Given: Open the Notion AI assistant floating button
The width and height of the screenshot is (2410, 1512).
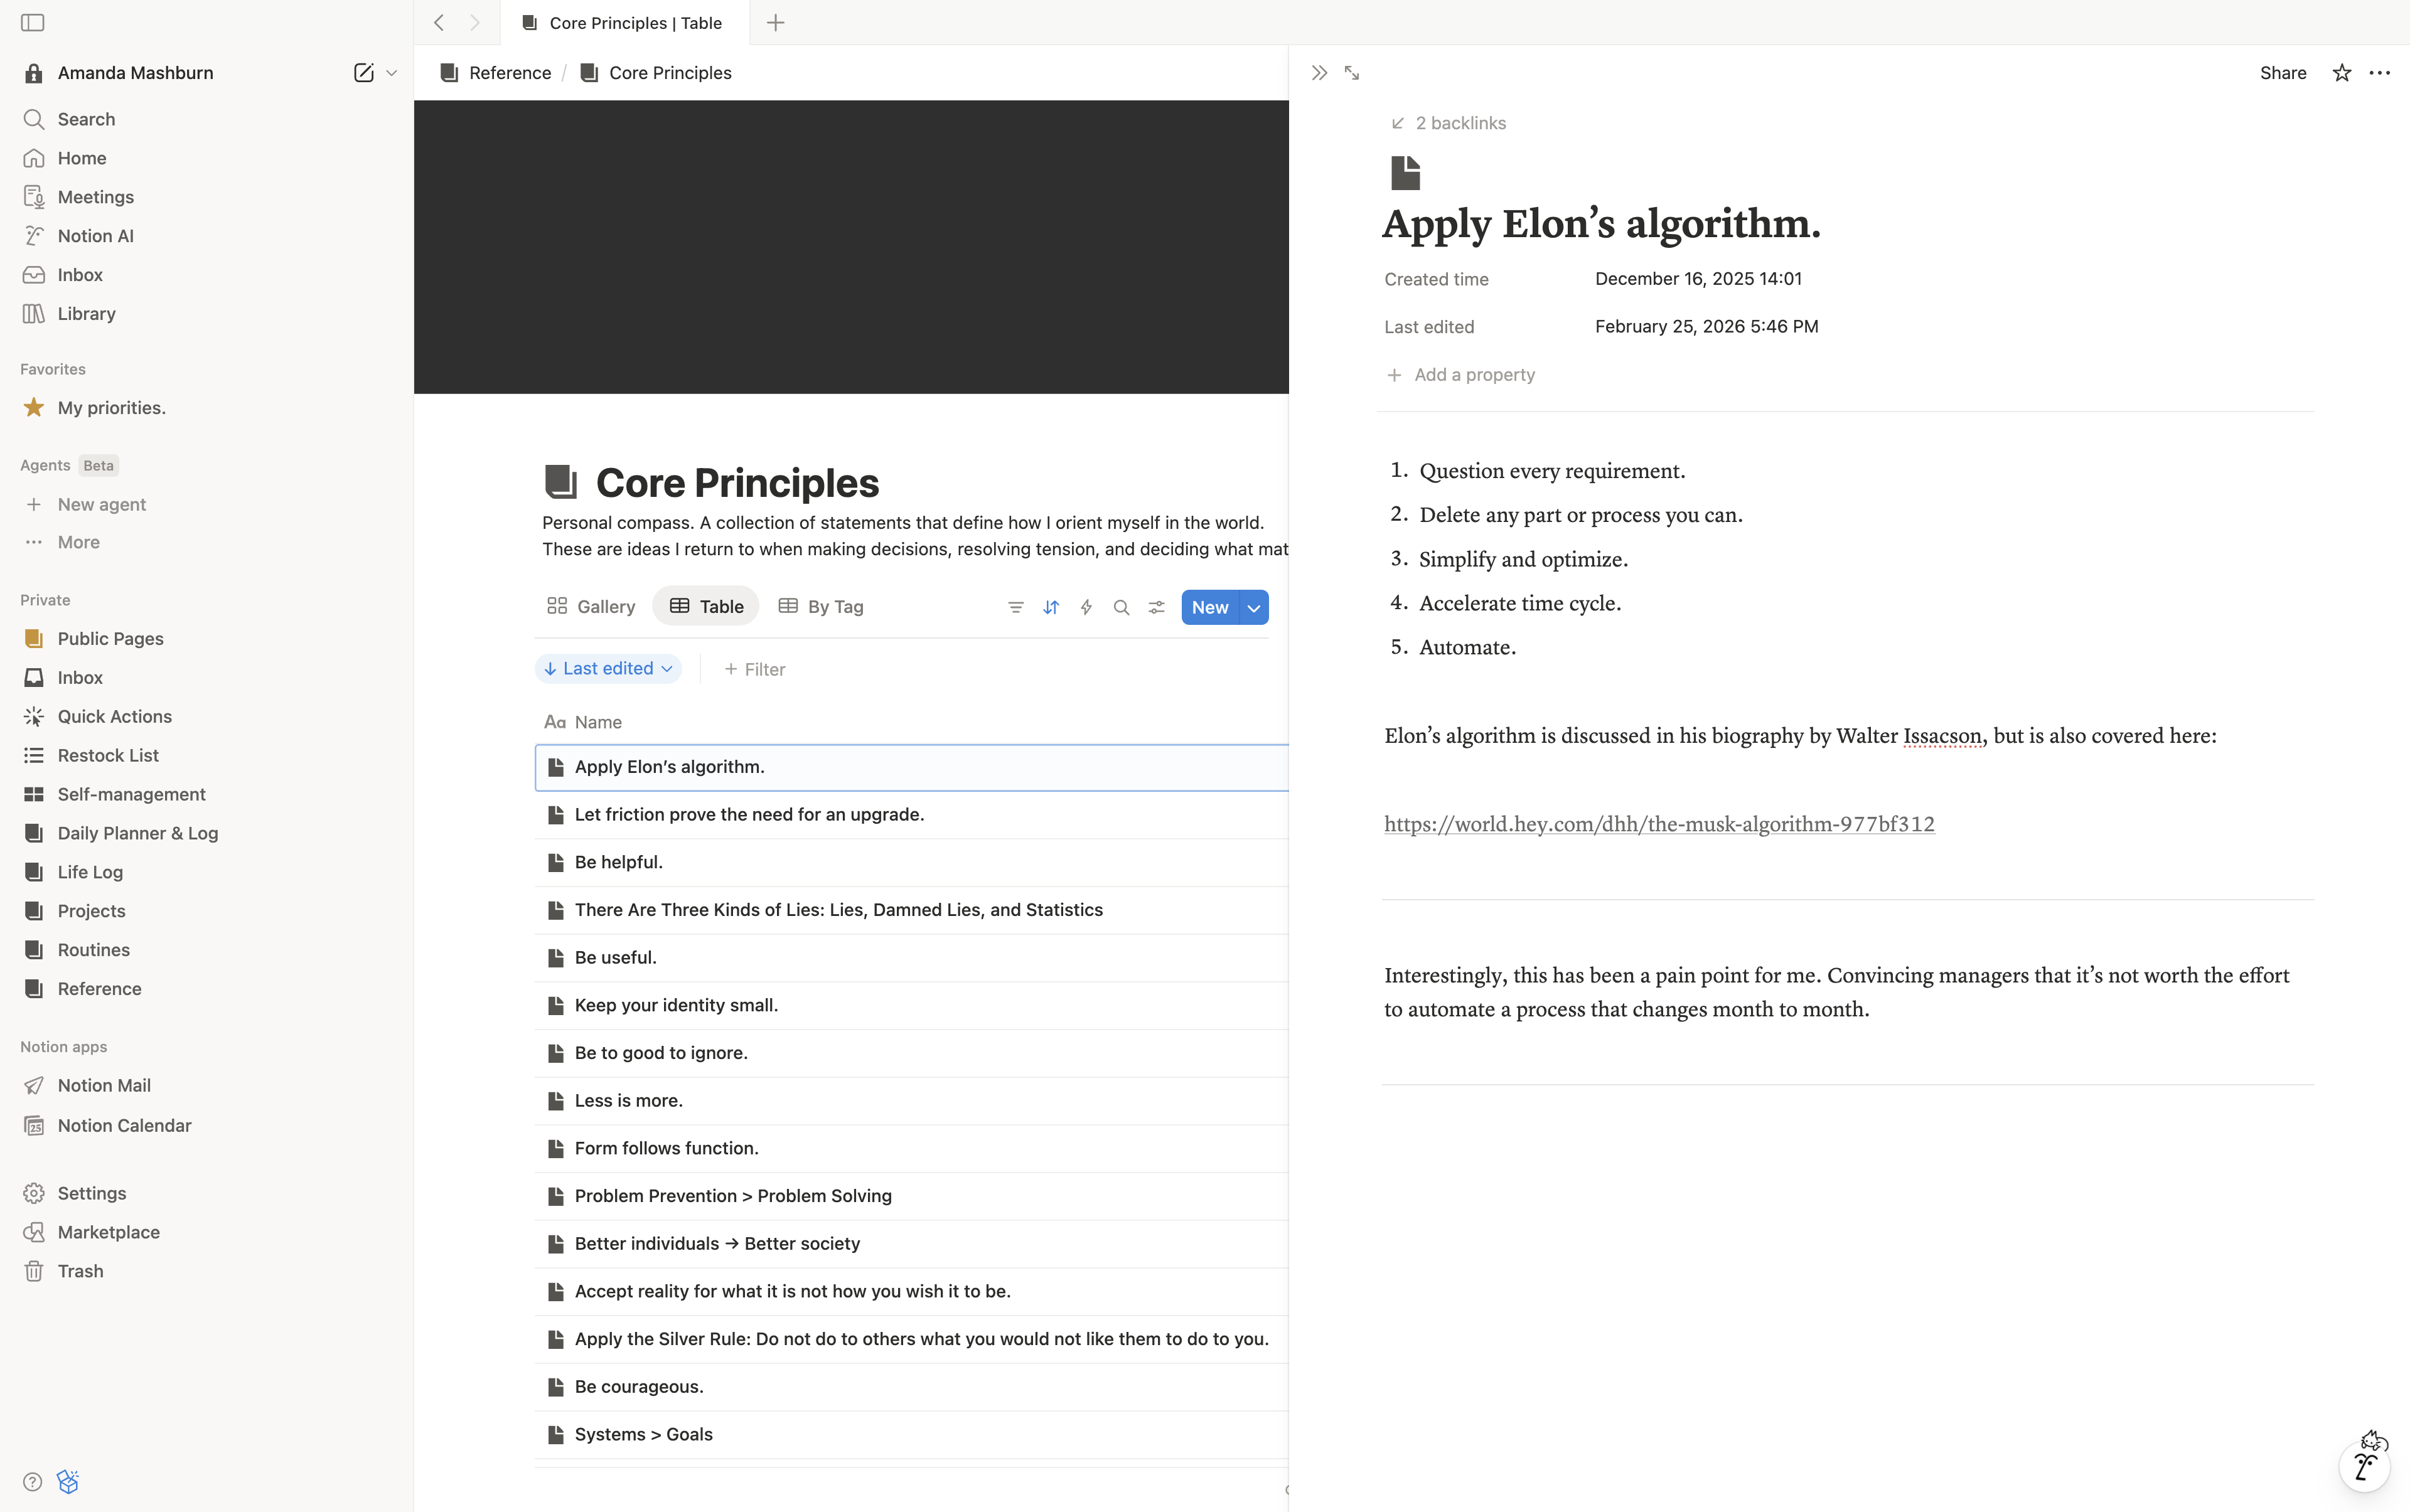Looking at the screenshot, I should (x=2365, y=1466).
